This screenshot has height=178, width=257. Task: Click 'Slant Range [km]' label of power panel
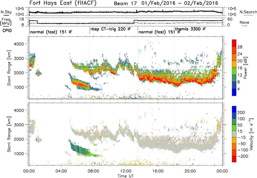(9, 68)
